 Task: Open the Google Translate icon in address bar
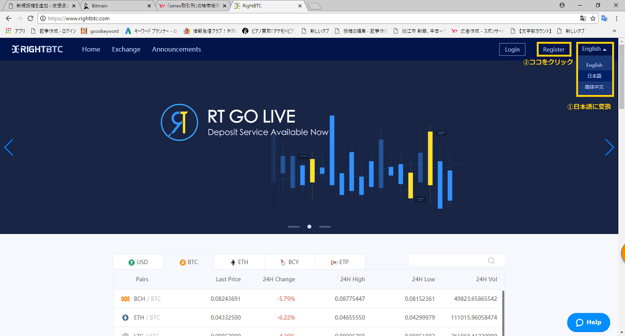click(x=583, y=18)
